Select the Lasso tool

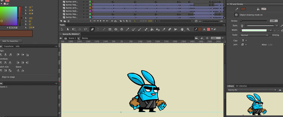(x=86, y=29)
